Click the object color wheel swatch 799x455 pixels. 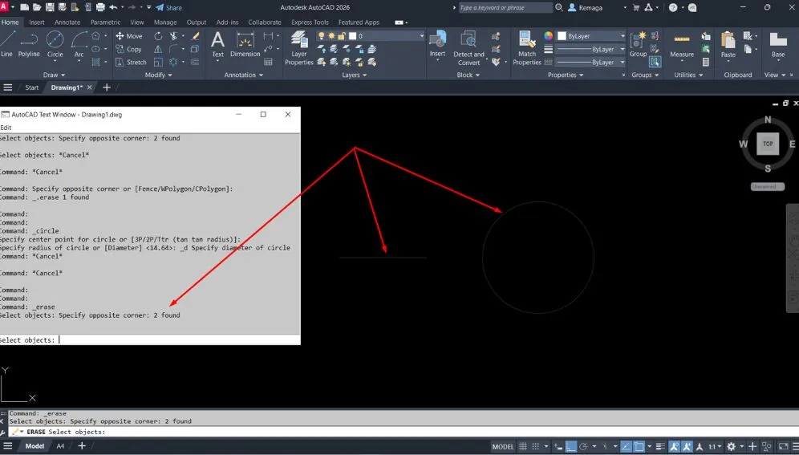click(549, 36)
